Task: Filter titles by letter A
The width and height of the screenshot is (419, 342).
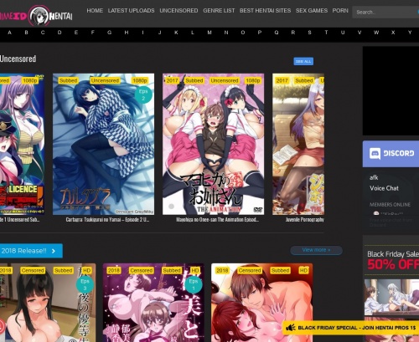Action: coord(9,33)
